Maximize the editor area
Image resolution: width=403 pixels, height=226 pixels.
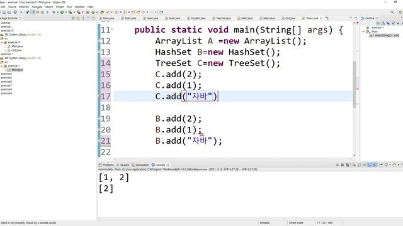[x=356, y=18]
